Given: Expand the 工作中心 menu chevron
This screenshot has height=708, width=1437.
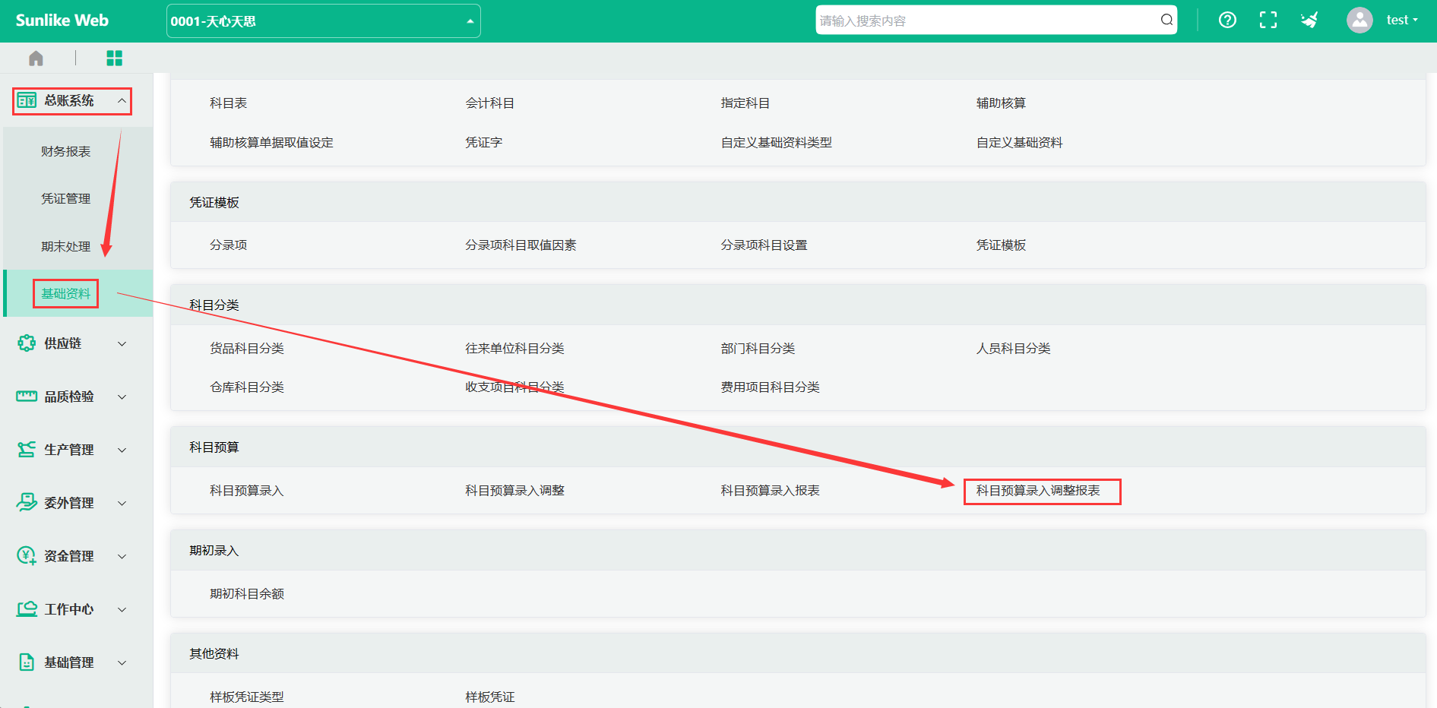Looking at the screenshot, I should [122, 610].
